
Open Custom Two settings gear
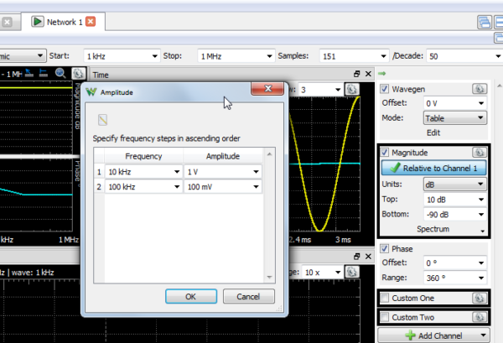[x=480, y=317]
